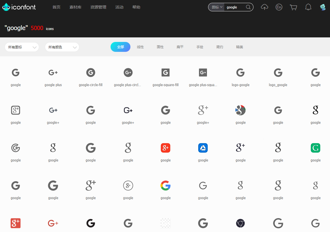
Task: Select the circled g+ outline icon
Action: [128, 186]
